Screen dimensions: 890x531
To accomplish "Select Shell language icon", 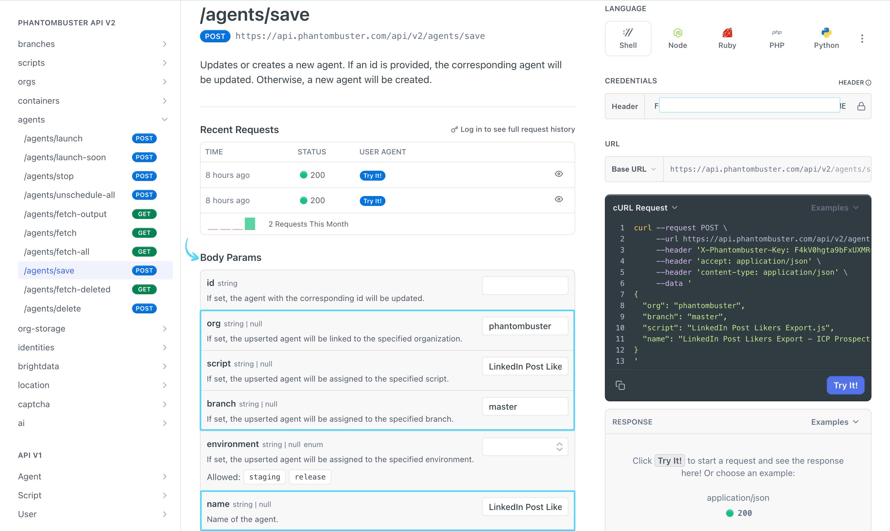I will [628, 38].
